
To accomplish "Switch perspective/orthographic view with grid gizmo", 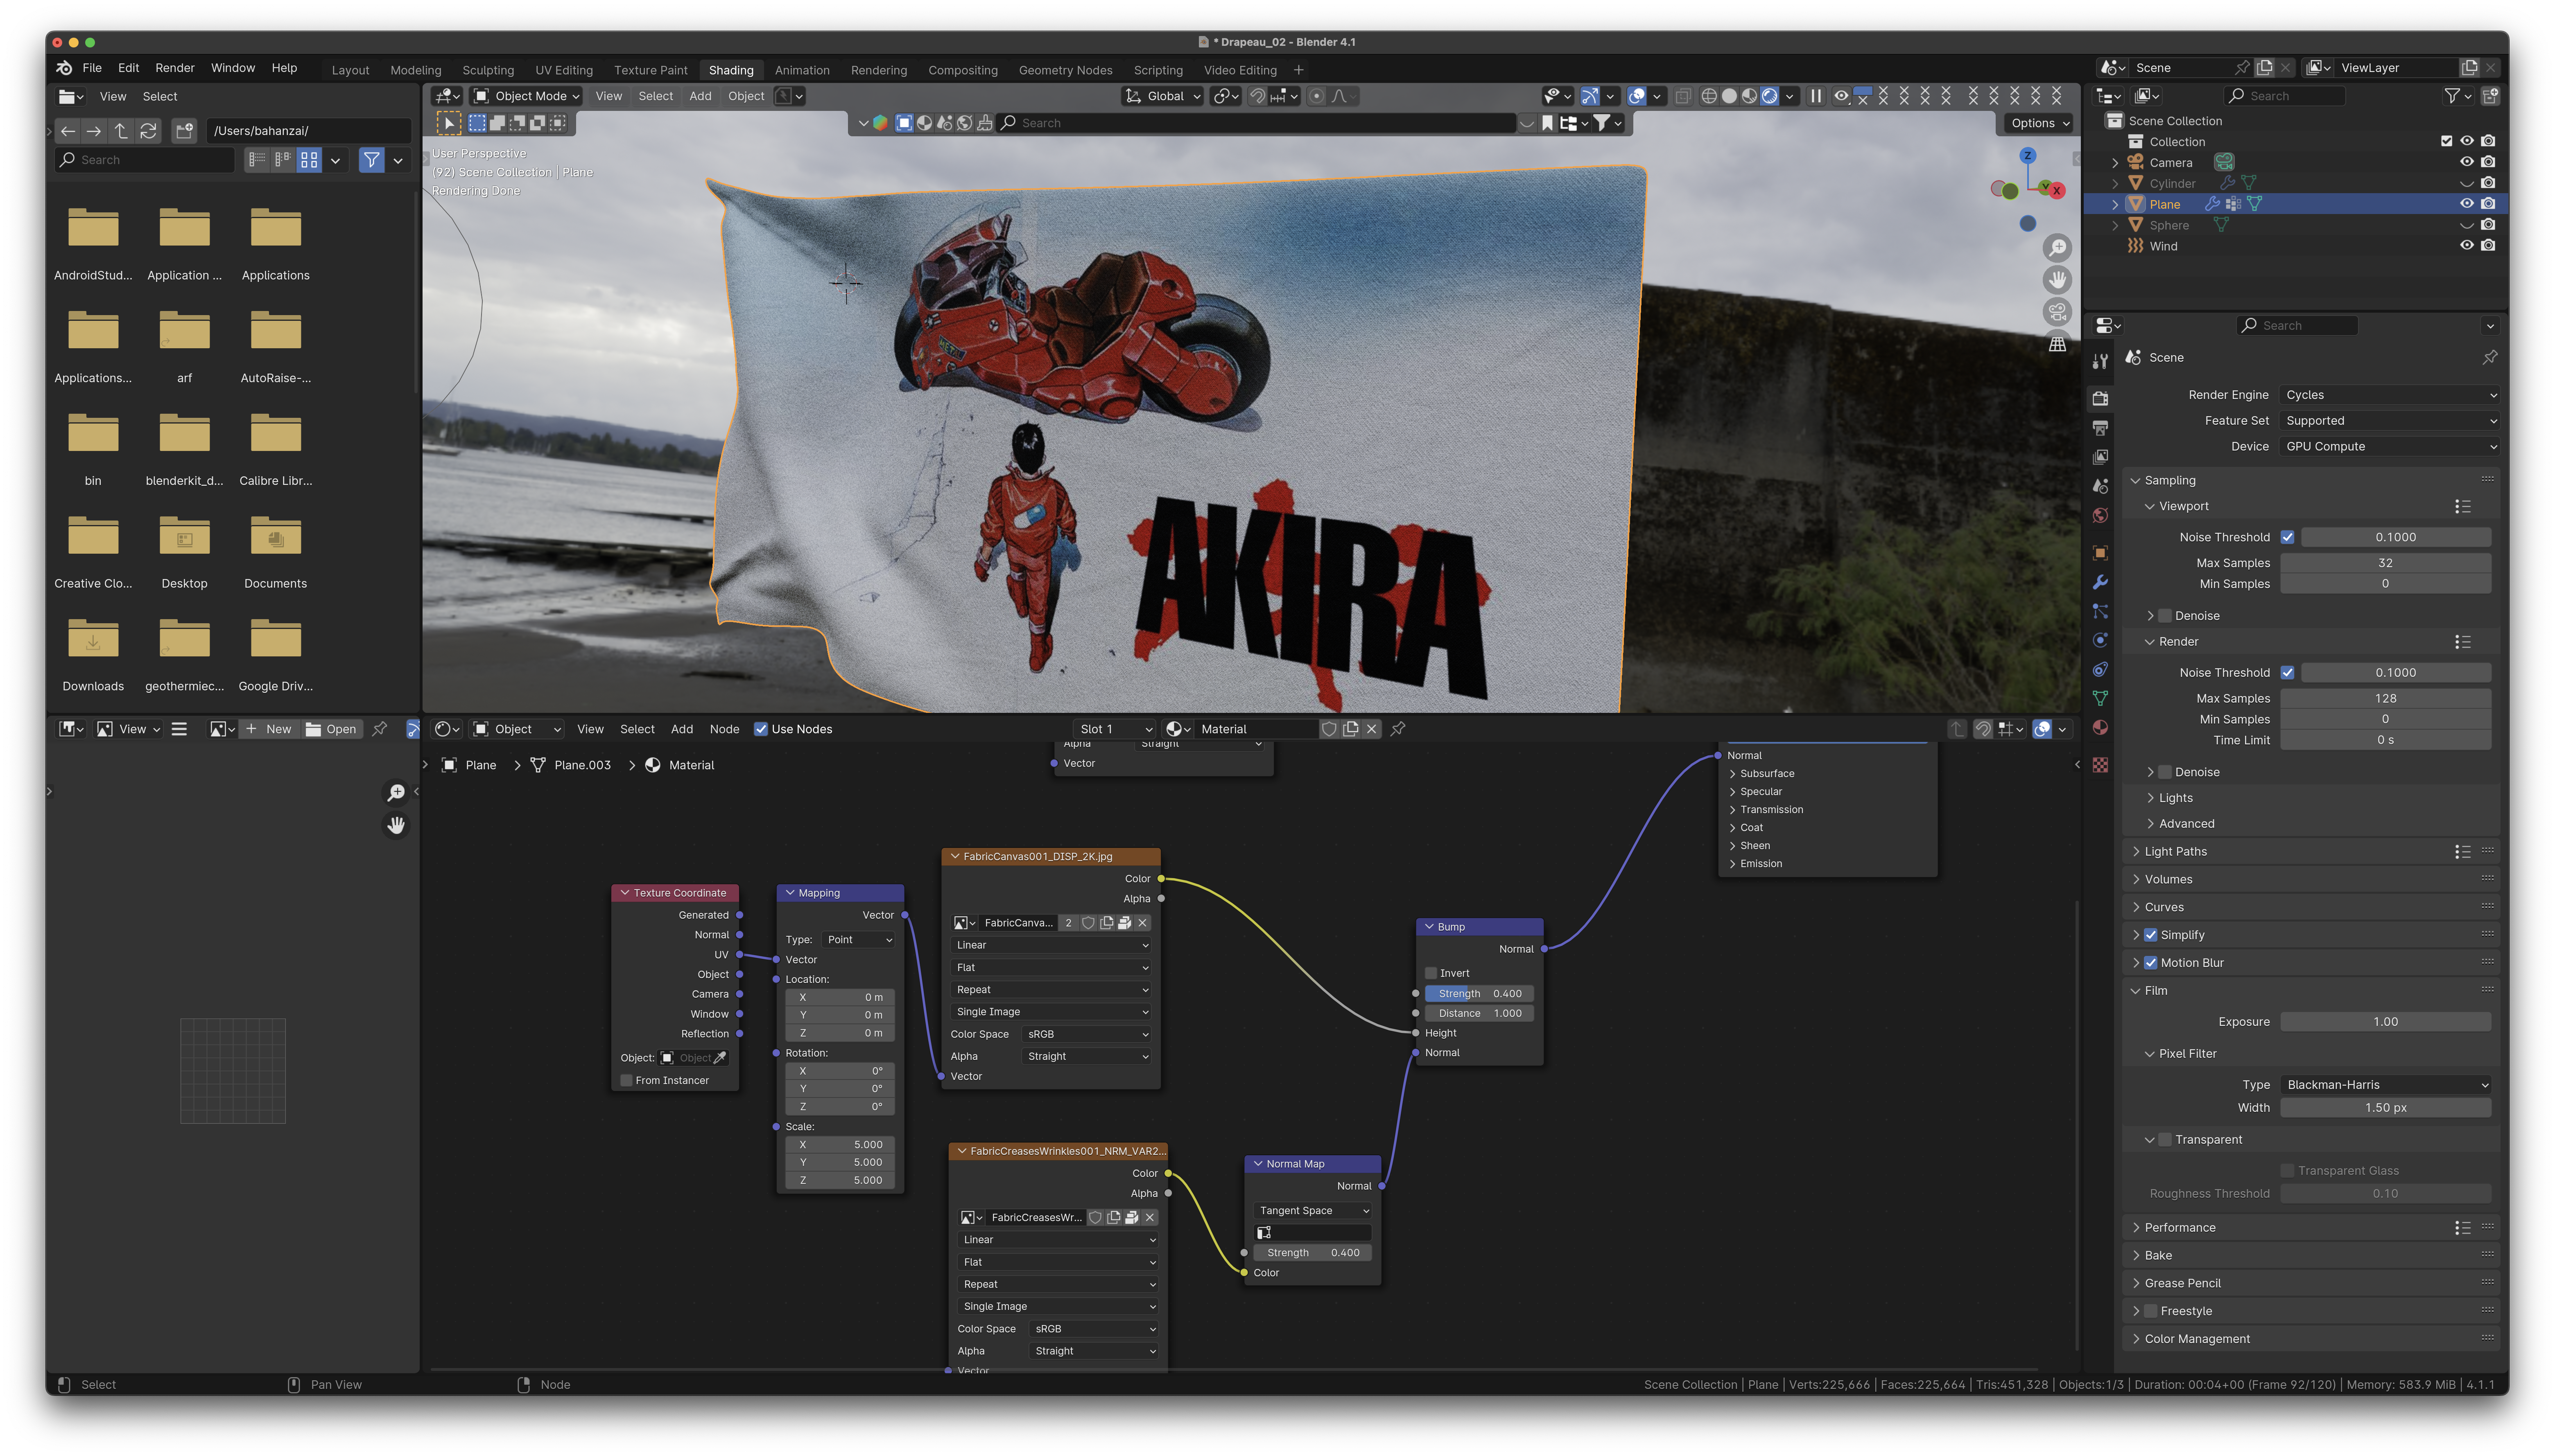I will click(x=2057, y=344).
